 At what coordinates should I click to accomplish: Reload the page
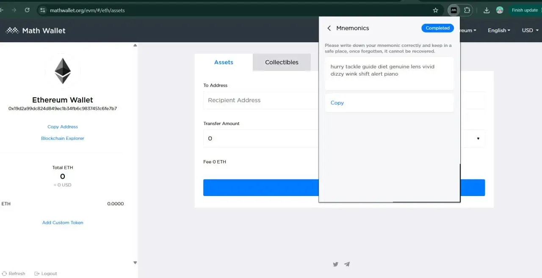pos(28,10)
